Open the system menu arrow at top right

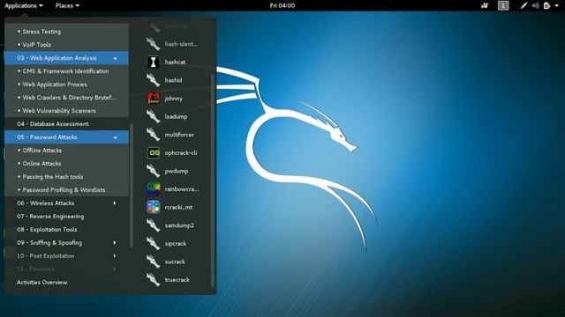pyautogui.click(x=557, y=5)
